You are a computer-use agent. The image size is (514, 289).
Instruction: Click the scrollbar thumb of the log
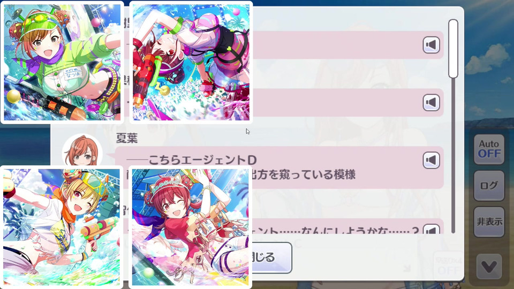click(453, 49)
